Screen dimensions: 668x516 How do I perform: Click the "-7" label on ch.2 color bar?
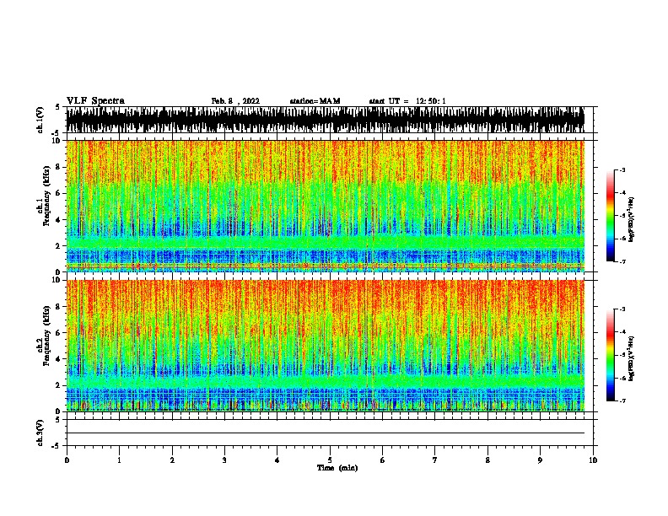pyautogui.click(x=622, y=400)
